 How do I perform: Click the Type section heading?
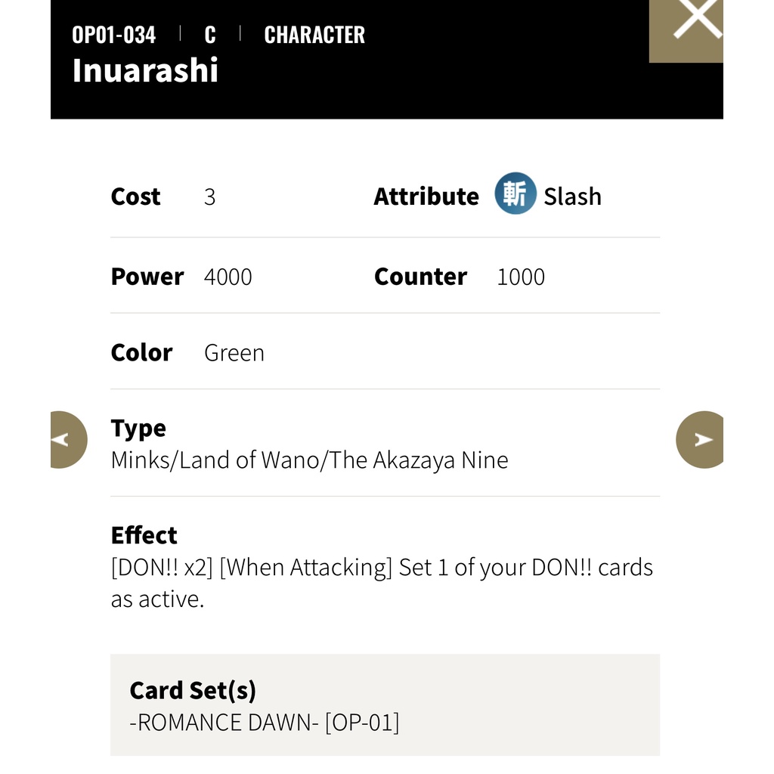(x=138, y=429)
